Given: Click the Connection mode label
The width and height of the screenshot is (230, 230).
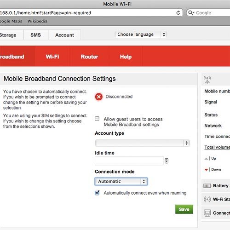Looking at the screenshot, I should click(x=115, y=172).
